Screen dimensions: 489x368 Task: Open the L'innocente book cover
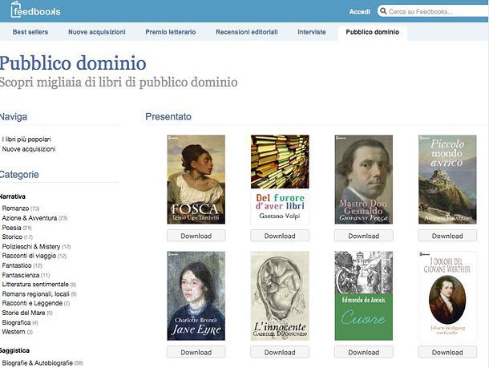[280, 296]
